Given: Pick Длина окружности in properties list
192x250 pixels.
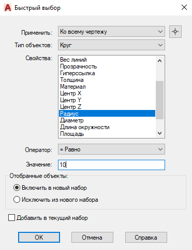Looking at the screenshot, I should [x=107, y=127].
